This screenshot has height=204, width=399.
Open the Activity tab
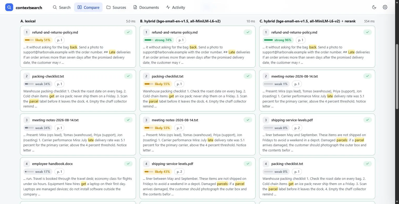pyautogui.click(x=176, y=7)
